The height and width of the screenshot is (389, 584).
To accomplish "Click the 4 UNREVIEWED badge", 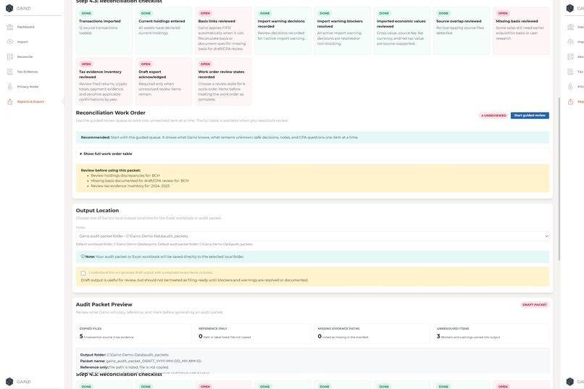I will [493, 115].
